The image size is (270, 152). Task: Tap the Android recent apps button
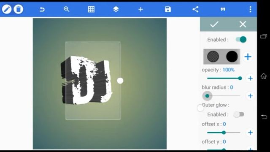(263, 36)
